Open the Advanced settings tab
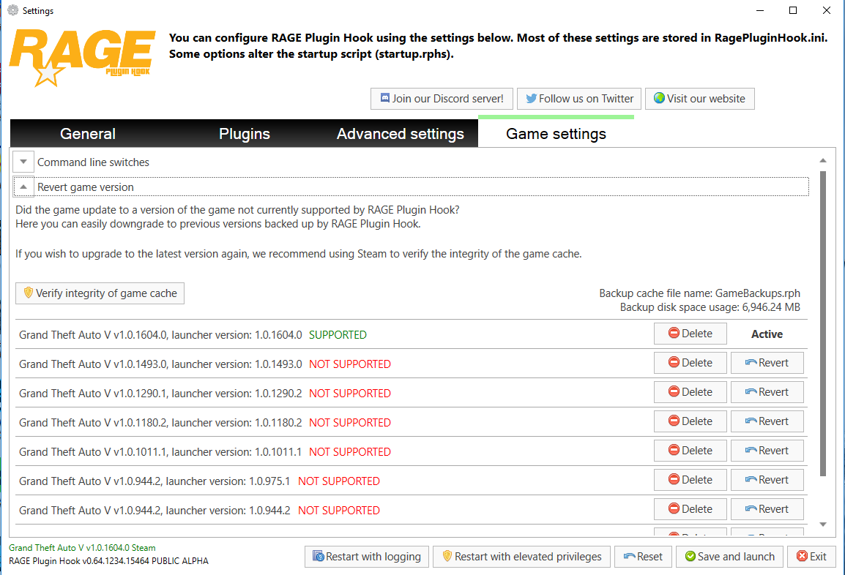The width and height of the screenshot is (845, 575). click(x=400, y=134)
